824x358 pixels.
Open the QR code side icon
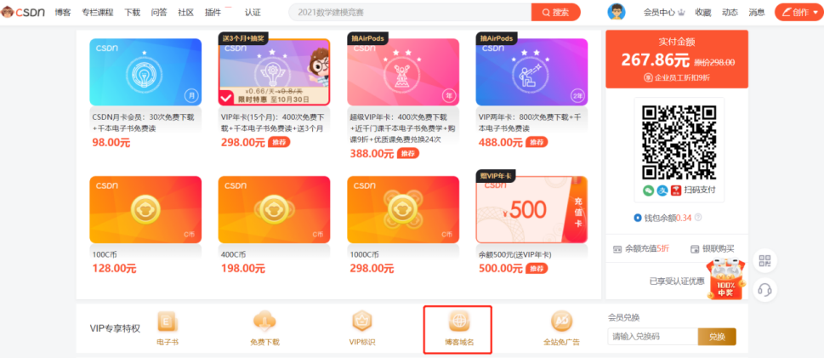coord(764,261)
